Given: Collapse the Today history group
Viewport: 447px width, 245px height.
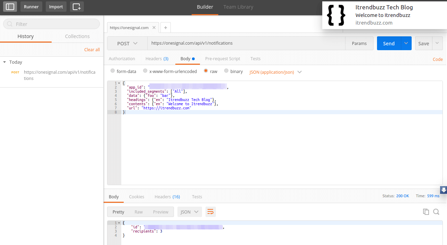Looking at the screenshot, I should coord(5,62).
